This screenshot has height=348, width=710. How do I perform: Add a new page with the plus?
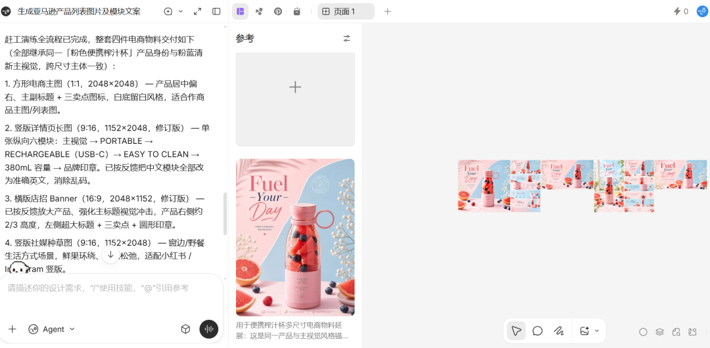click(x=388, y=11)
